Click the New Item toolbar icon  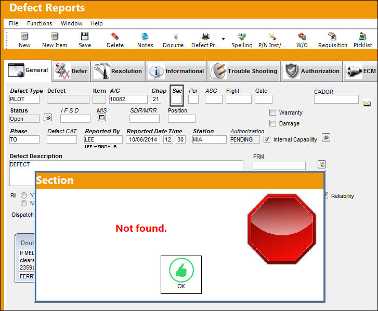pos(55,36)
